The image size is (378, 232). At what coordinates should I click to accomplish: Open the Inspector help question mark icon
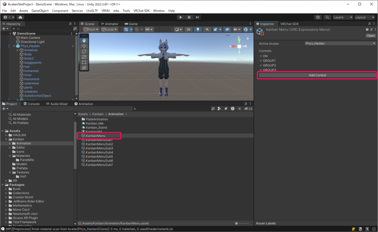[x=367, y=30]
